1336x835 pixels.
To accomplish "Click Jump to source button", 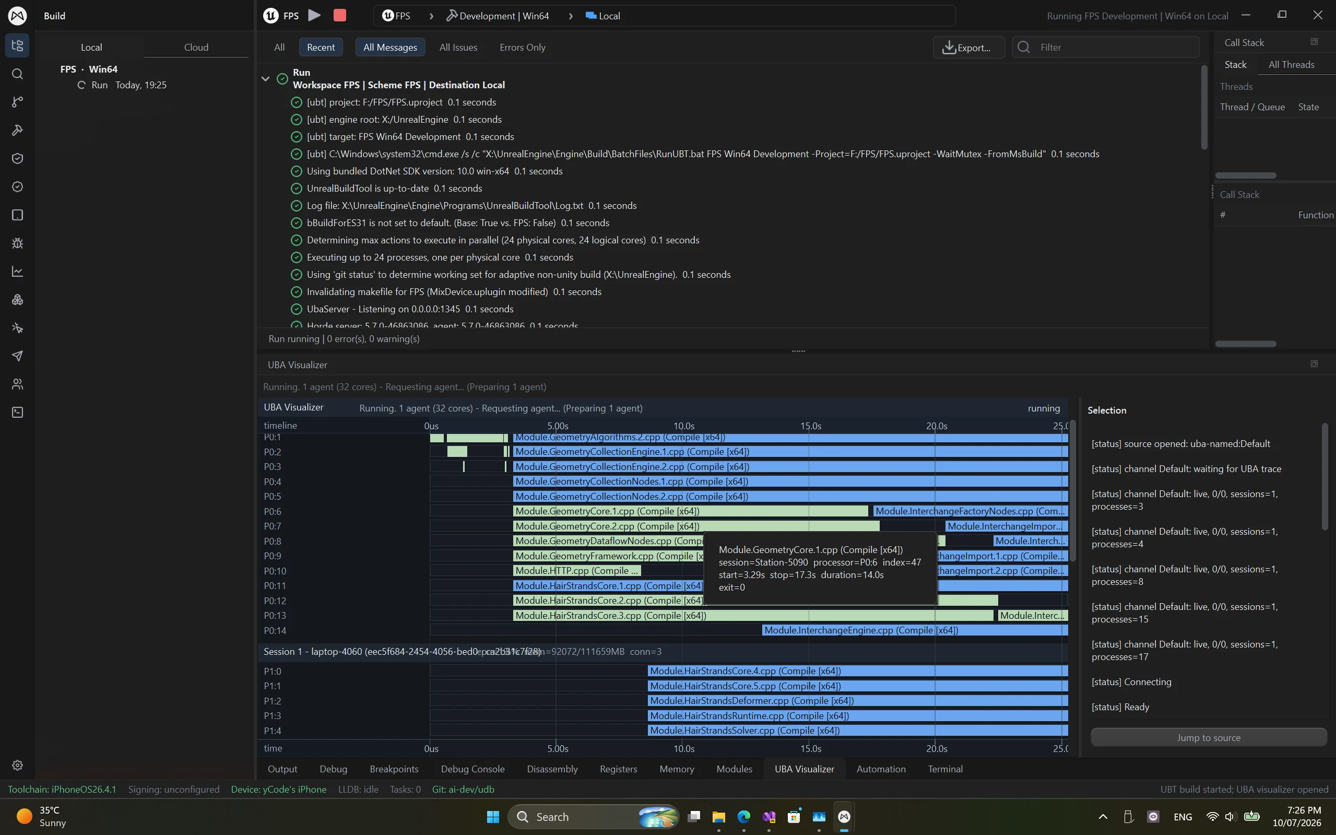I will point(1209,737).
